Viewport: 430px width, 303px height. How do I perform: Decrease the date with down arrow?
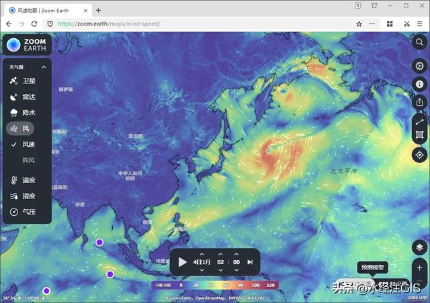click(202, 270)
